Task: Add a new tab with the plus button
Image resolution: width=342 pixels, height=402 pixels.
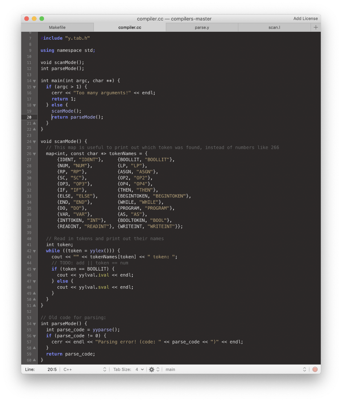Action: click(316, 27)
